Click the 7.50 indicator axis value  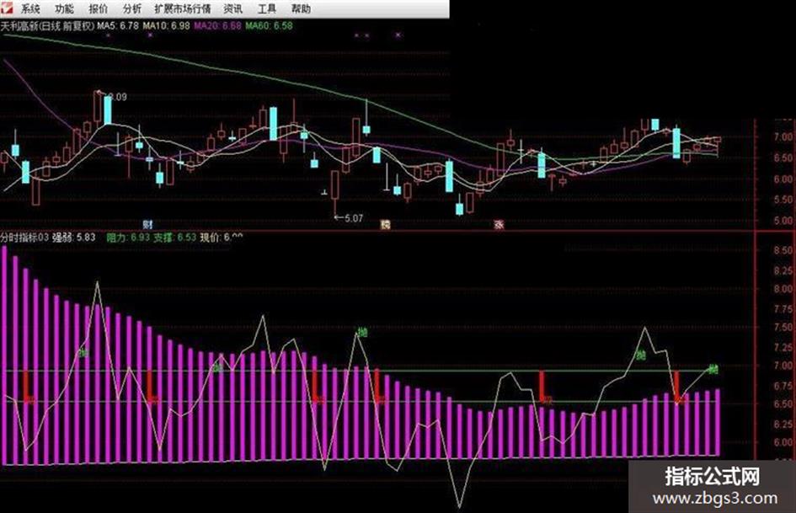point(783,328)
